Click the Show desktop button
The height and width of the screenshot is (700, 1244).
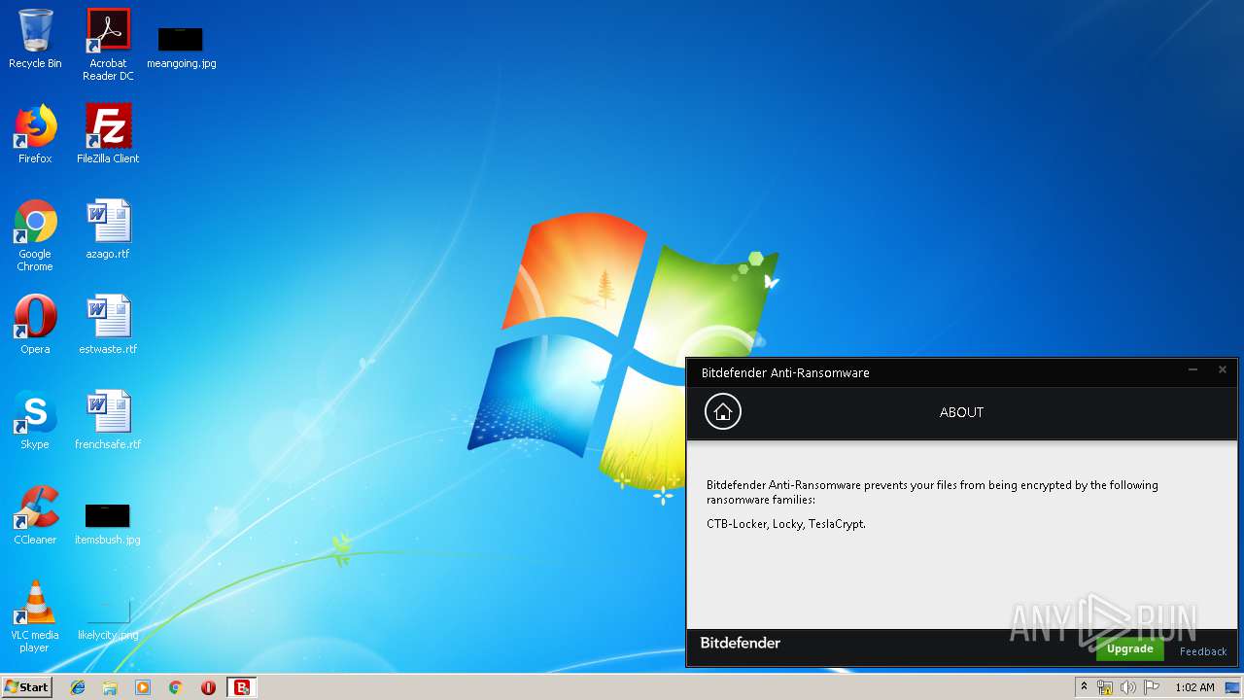(1233, 687)
